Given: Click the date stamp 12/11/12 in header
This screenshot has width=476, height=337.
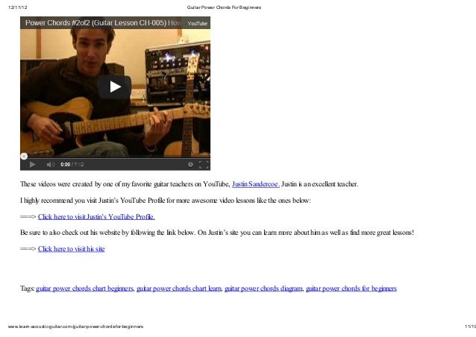Looking at the screenshot, I should tap(18, 7).
